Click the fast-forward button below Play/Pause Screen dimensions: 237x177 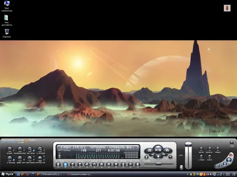pos(164,154)
